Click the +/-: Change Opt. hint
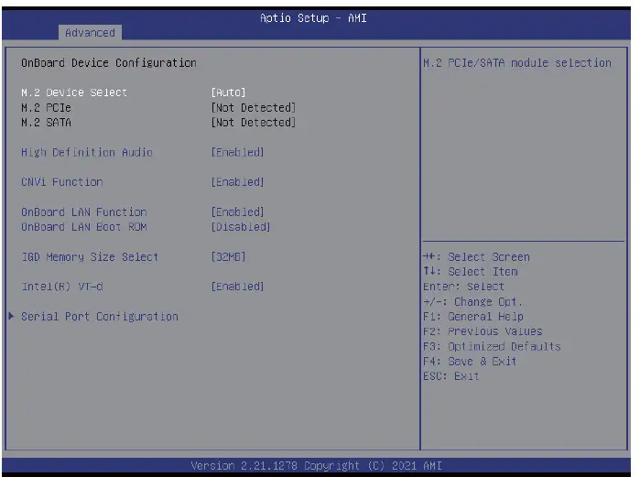640x477 pixels. pyautogui.click(x=472, y=302)
